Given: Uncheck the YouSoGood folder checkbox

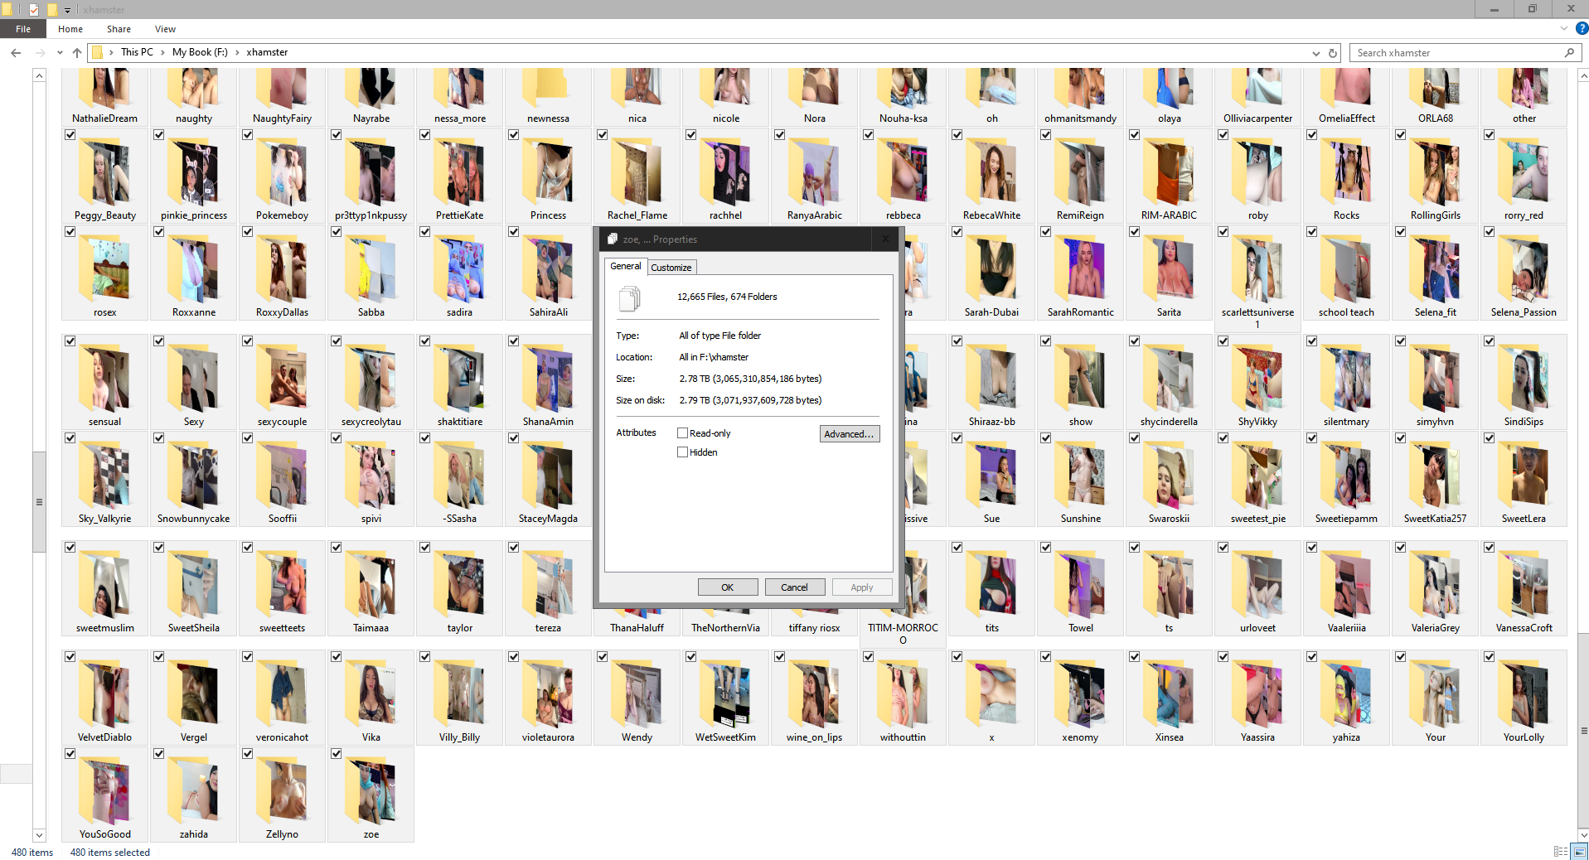Looking at the screenshot, I should click(x=70, y=754).
